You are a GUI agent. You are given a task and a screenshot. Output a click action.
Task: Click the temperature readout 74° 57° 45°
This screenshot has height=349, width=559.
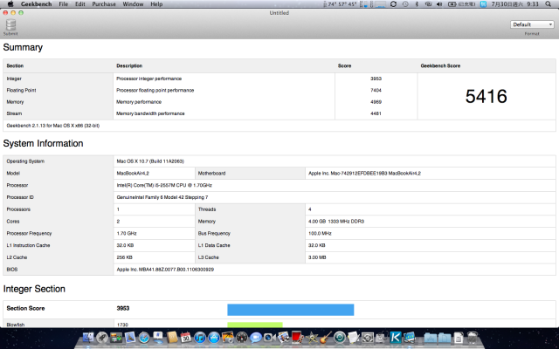[342, 4]
